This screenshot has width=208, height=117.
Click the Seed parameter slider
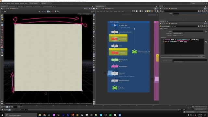tap(193, 13)
